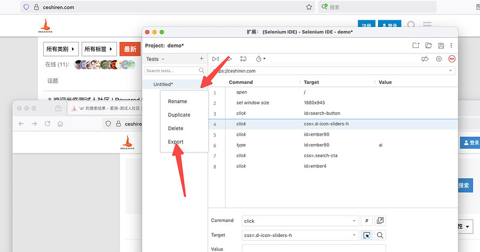Select row 1 open command
This screenshot has width=480, height=252.
[333, 92]
